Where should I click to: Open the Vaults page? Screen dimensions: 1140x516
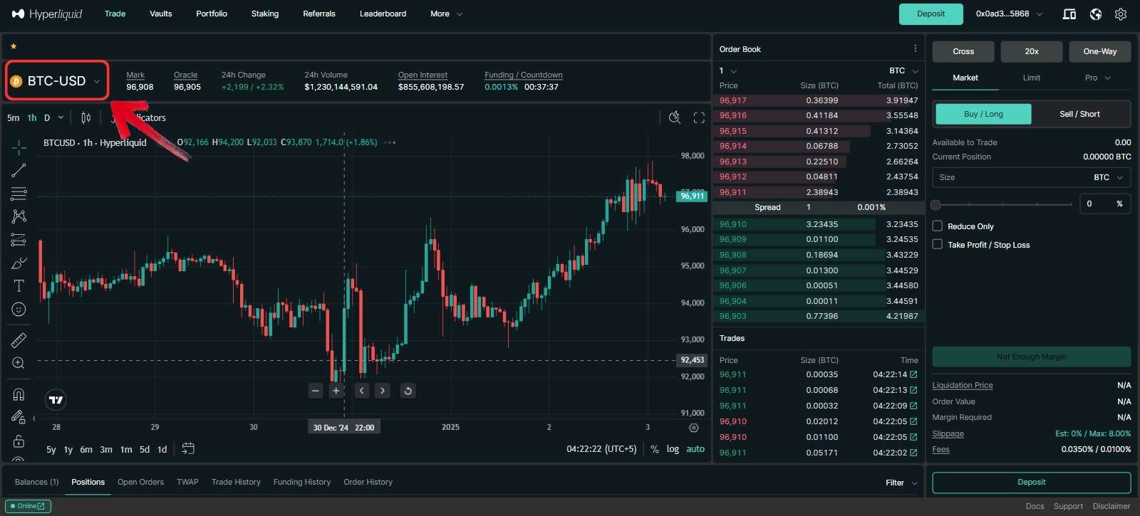pyautogui.click(x=161, y=14)
